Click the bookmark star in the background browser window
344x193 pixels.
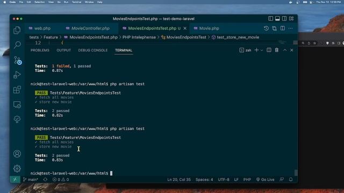coord(314,43)
